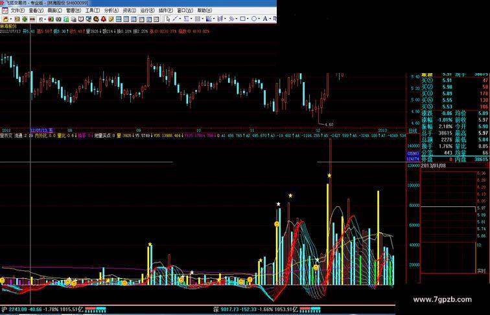The image size is (490, 315).
Task: Open the 运行(R) menu
Action: (x=147, y=10)
